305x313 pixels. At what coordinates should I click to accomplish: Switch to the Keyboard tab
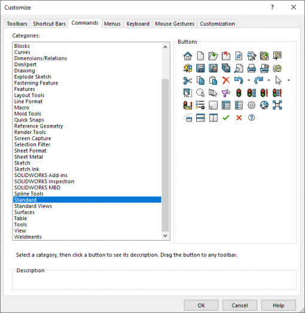(138, 24)
